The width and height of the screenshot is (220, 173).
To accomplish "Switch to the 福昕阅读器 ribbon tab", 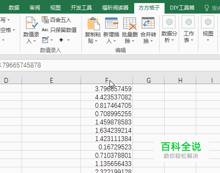I will click(115, 8).
